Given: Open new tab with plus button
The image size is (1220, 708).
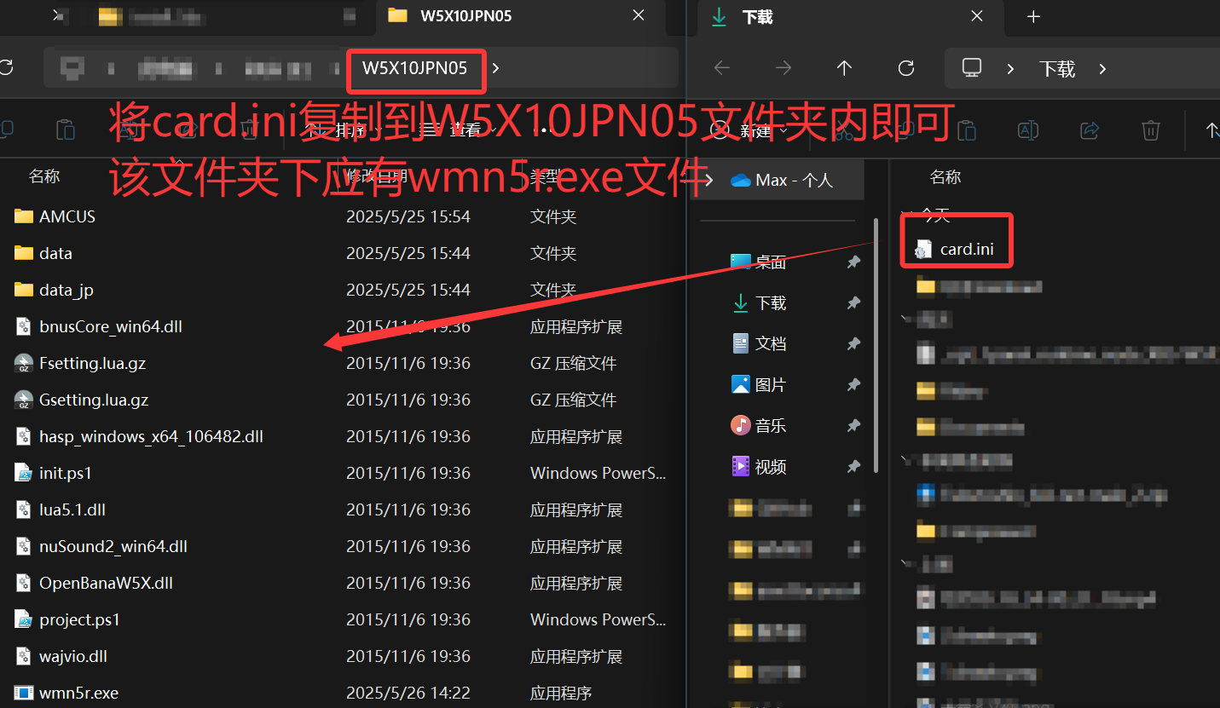Looking at the screenshot, I should (x=1033, y=16).
